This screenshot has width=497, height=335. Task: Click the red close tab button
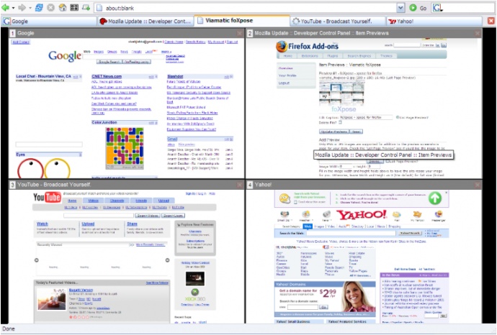pyautogui.click(x=491, y=21)
